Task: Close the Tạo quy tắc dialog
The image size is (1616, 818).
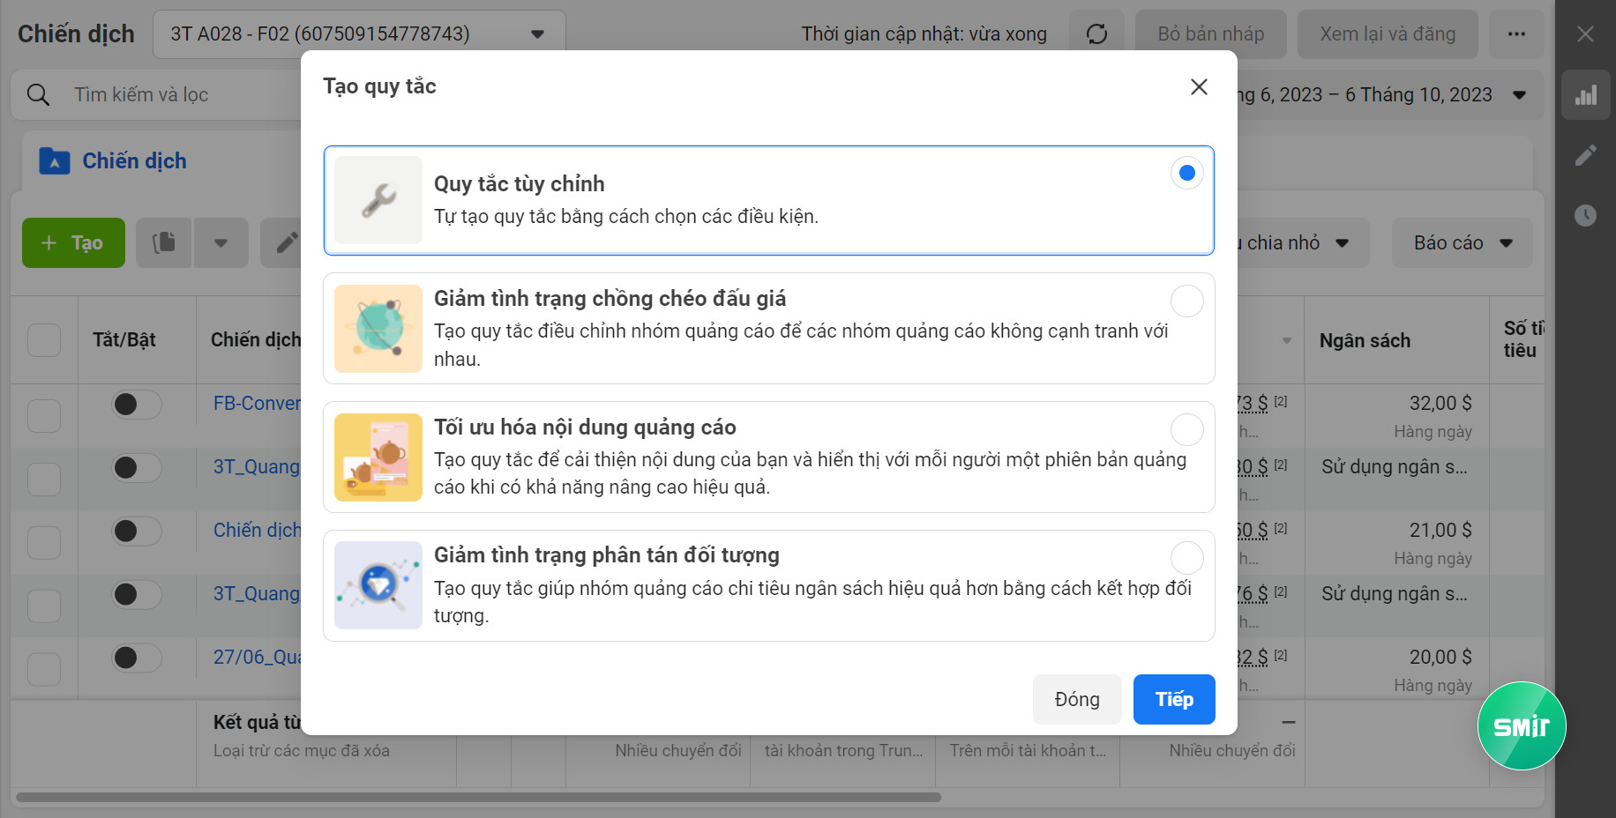Action: click(x=1199, y=86)
